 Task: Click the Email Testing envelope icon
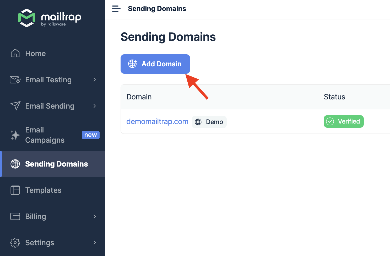(x=15, y=80)
